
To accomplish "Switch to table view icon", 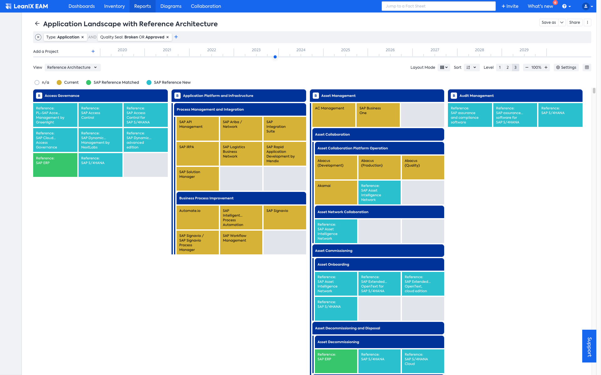I will [587, 67].
